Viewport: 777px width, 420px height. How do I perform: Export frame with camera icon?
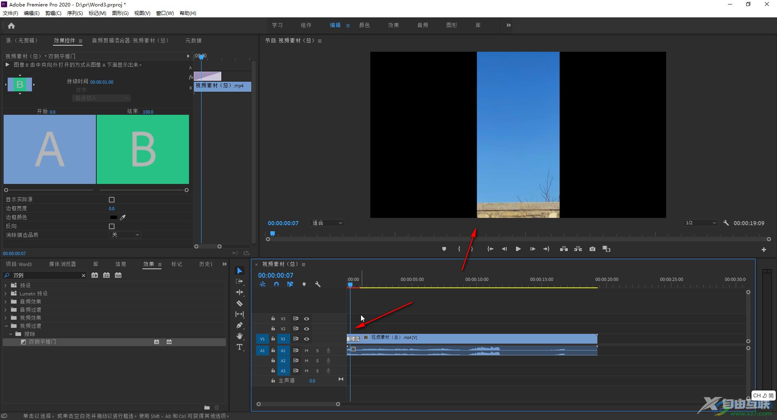tap(592, 249)
